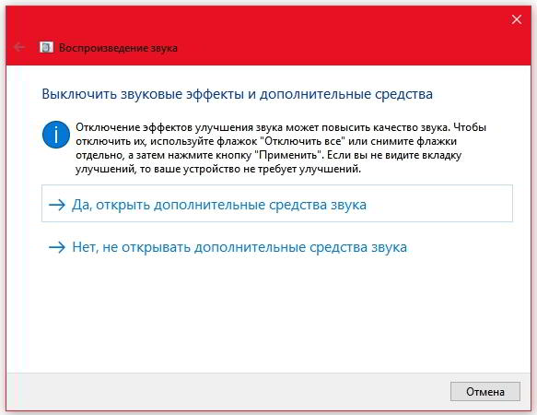Choose 'Да, открыть дополнительные средства звука'

pyautogui.click(x=277, y=204)
